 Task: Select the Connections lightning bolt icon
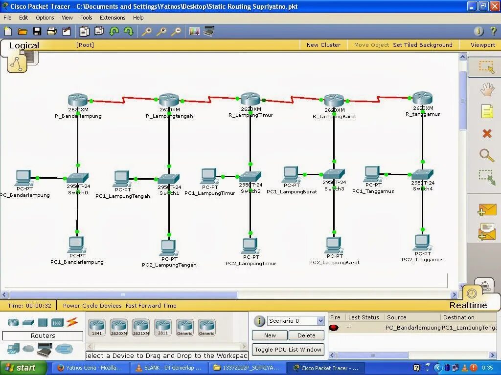[72, 322]
